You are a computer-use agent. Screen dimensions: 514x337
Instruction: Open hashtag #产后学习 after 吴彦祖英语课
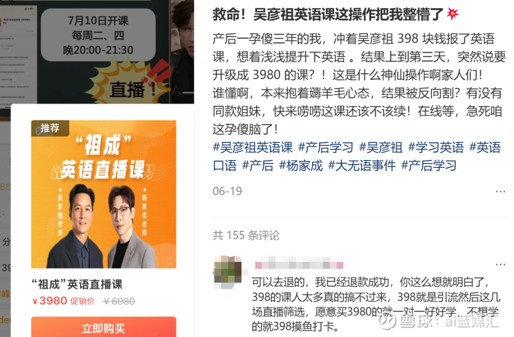tap(326, 148)
